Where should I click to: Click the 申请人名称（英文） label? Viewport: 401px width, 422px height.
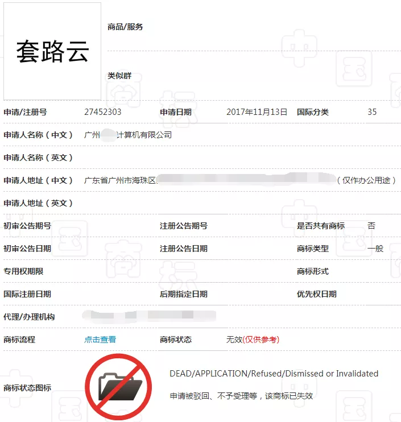[x=39, y=158]
